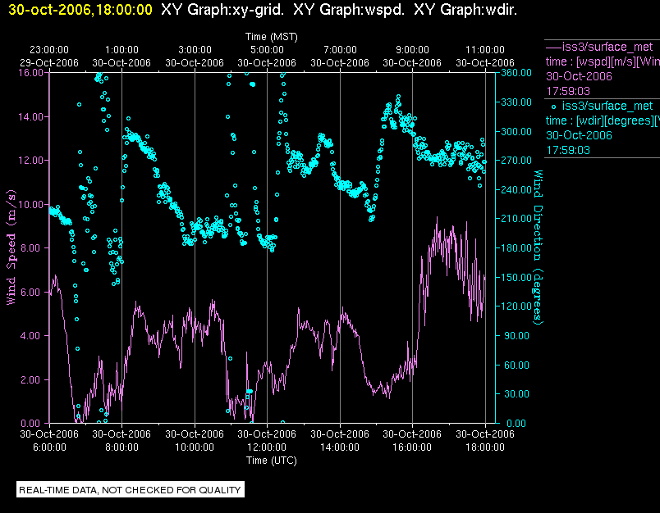This screenshot has height=513, width=660.
Task: Click the pink "14.00" wind speed tick
Action: click(30, 117)
